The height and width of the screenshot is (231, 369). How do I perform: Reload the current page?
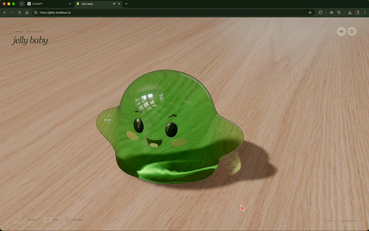19,13
